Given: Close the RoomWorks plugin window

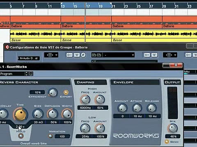Looking at the screenshot, I should pyautogui.click(x=176, y=65).
